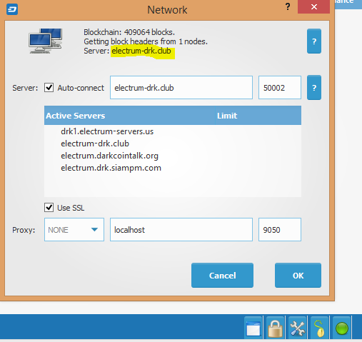
Task: Open preferences via the tools icon
Action: 297,328
